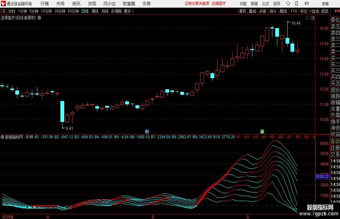Click the 通达信 red logo icon

[3, 4]
